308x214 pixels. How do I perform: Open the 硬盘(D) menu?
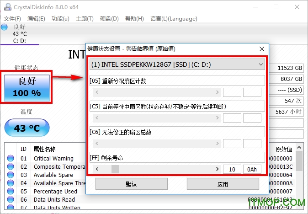click(x=109, y=19)
